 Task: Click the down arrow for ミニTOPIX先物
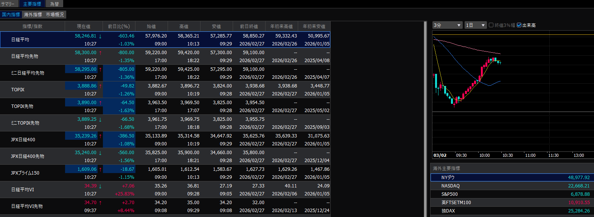click(100, 119)
